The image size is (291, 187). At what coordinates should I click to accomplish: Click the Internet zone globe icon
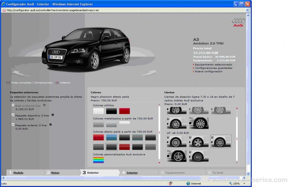click(x=188, y=183)
